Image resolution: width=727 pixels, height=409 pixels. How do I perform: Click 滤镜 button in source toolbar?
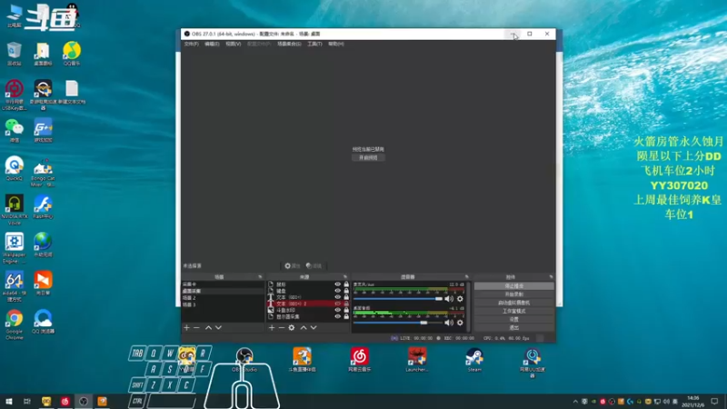click(x=314, y=266)
